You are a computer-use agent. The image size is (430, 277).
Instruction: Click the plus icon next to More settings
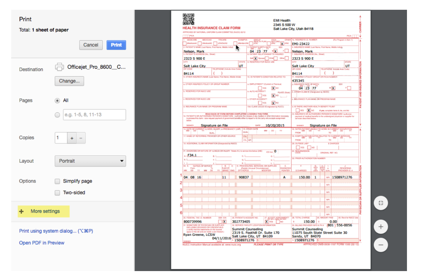[21, 211]
